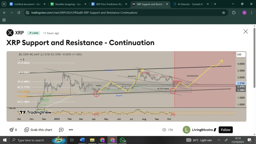
Task: Bookmark this page with the star
Action: click(x=223, y=12)
